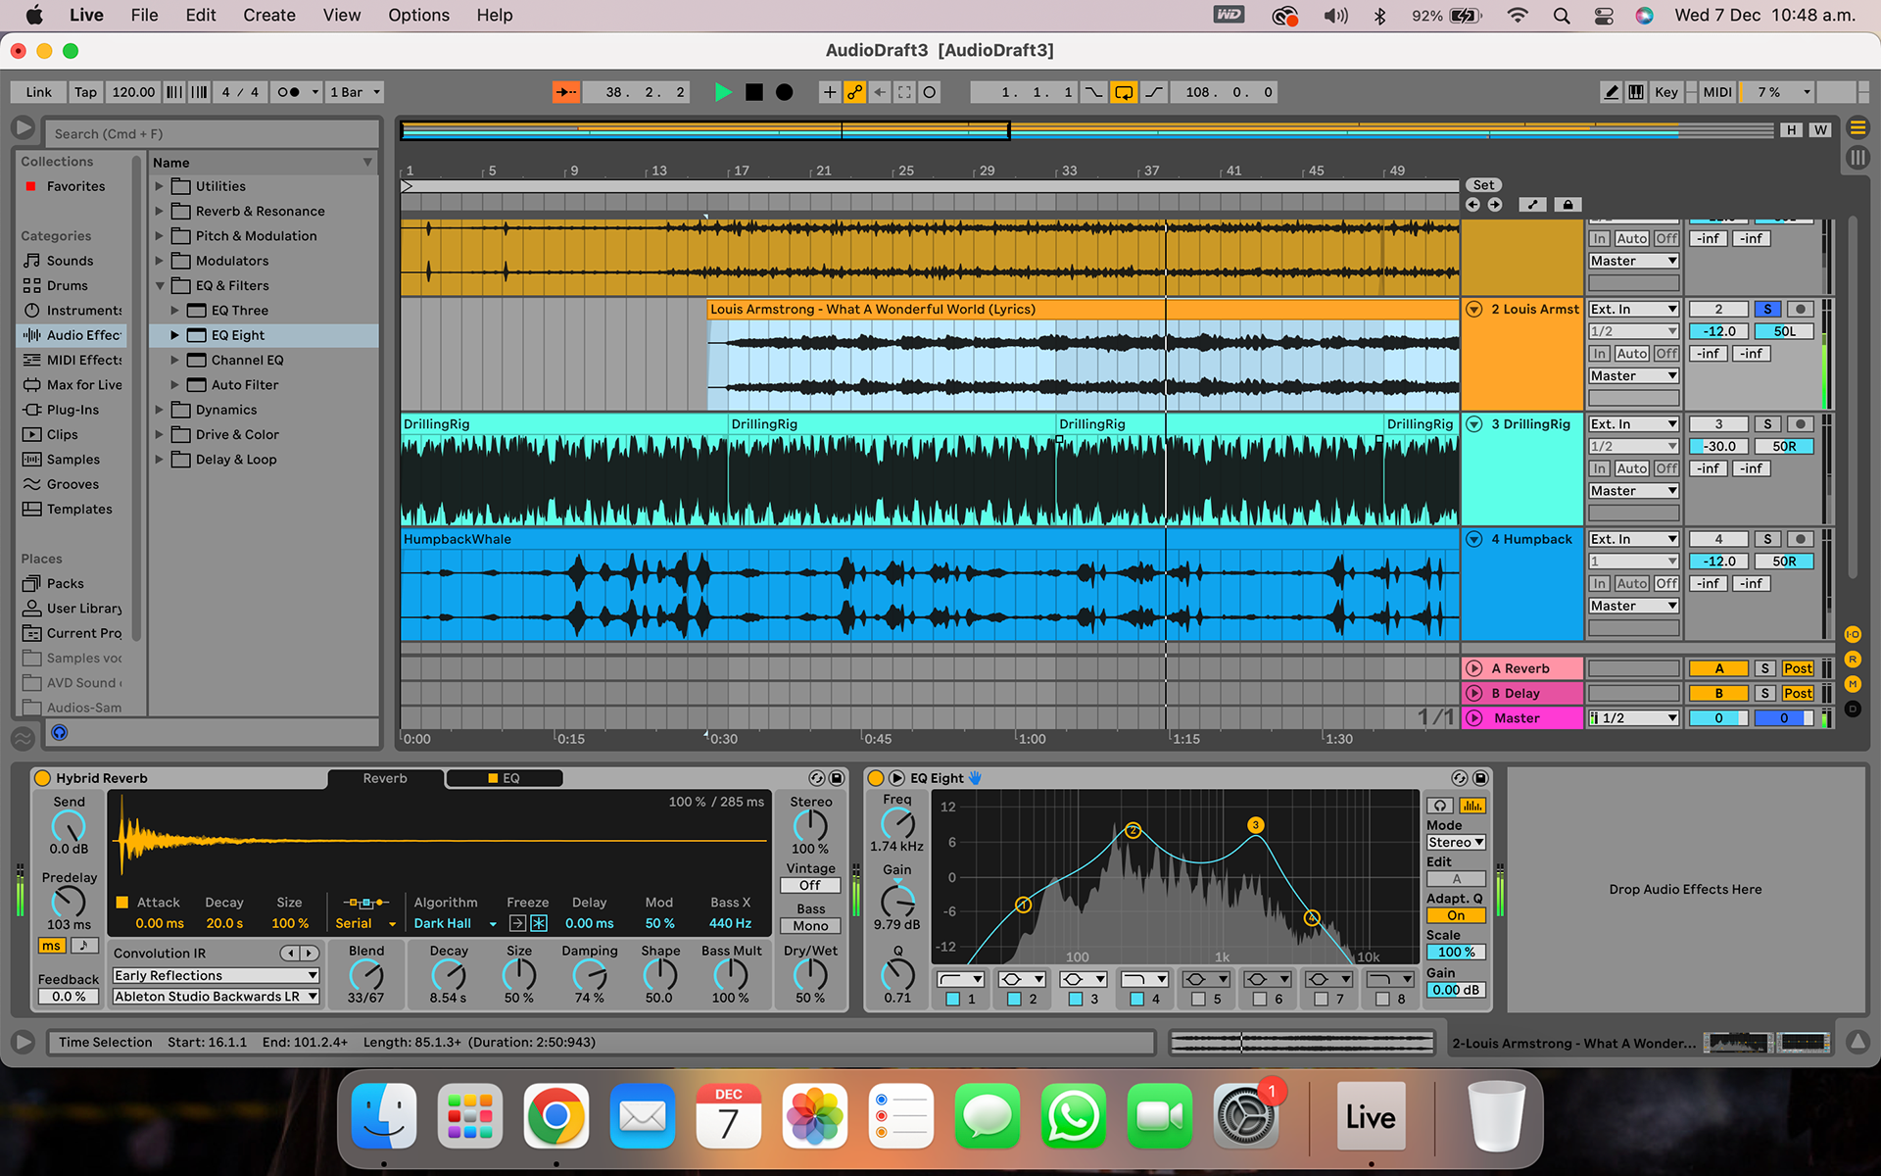The image size is (1881, 1176).
Task: Switch to the EQ tab in Hybrid Reverb
Action: [x=504, y=778]
